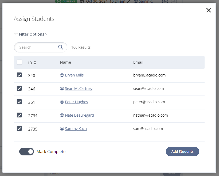This screenshot has height=176, width=219.
Task: Uncheck the checkbox for Sean McCartney
Action: tap(19, 89)
